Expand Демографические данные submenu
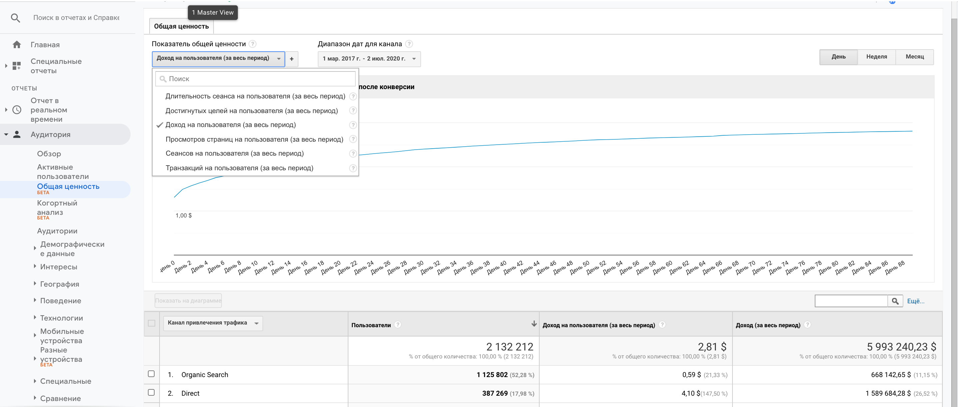 pos(35,248)
